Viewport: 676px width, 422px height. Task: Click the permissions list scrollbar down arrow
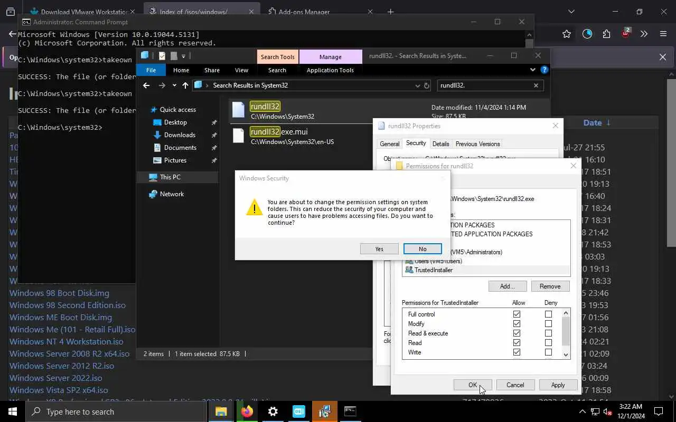click(x=566, y=355)
